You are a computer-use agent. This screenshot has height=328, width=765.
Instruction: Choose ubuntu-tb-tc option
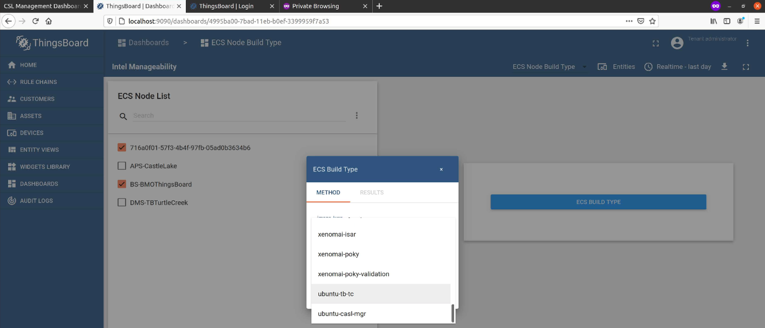[381, 294]
